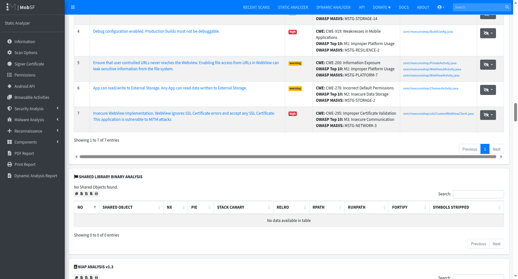This screenshot has width=518, height=279.
Task: Toggle visibility for Insecure WebView SSL finding
Action: point(488,115)
